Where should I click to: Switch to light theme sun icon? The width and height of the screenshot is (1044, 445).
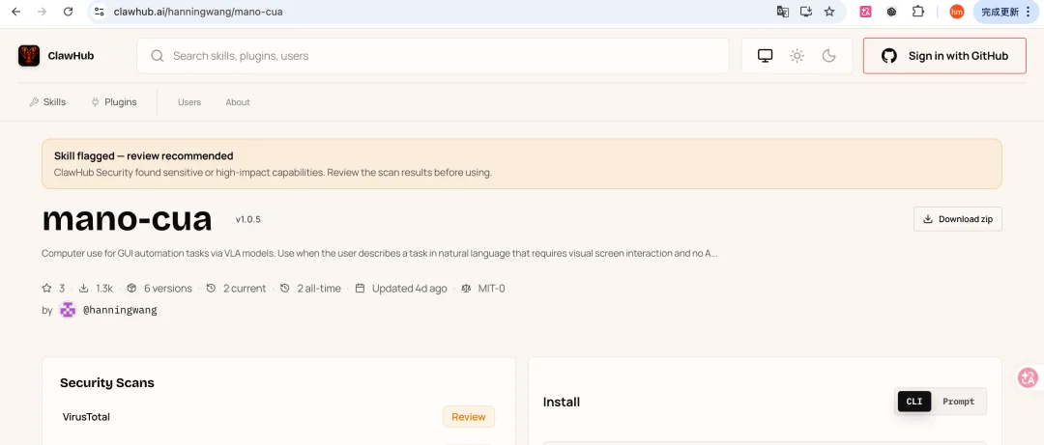(x=797, y=56)
